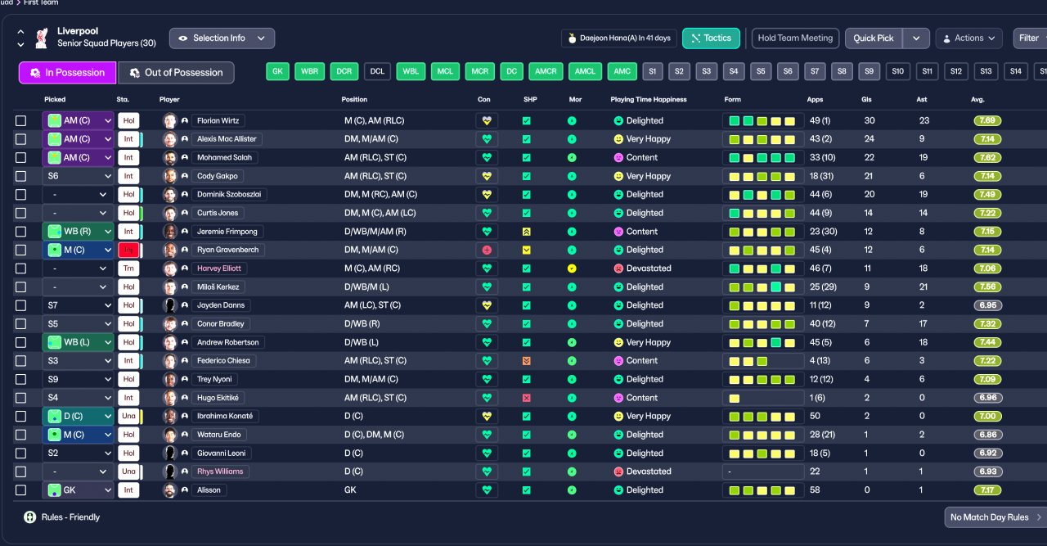
Task: Click Harvey Elliott's yellow morale icon
Action: [x=572, y=268]
